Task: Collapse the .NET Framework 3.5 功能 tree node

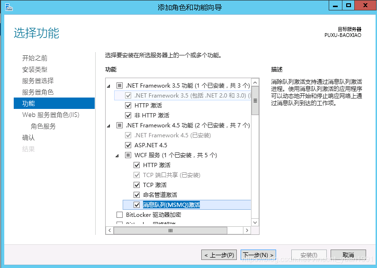Action: tap(108, 86)
